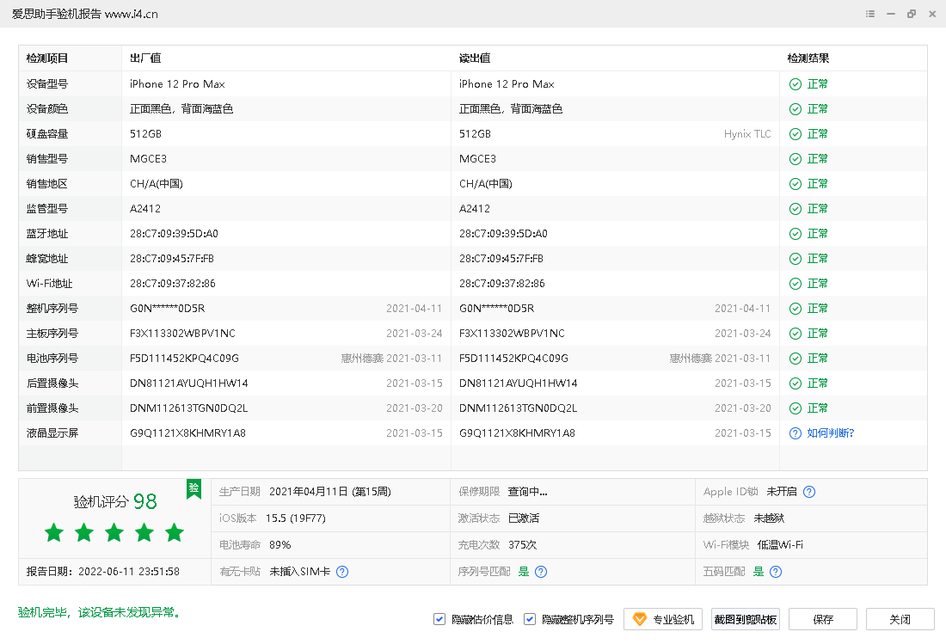Select 电池序列号 row label
The height and width of the screenshot is (644, 946).
pos(52,359)
